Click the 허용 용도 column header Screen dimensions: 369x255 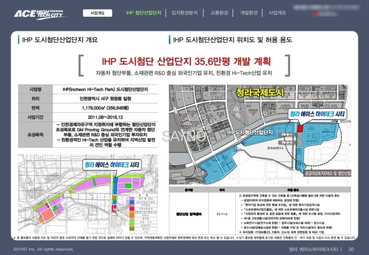click(x=293, y=190)
